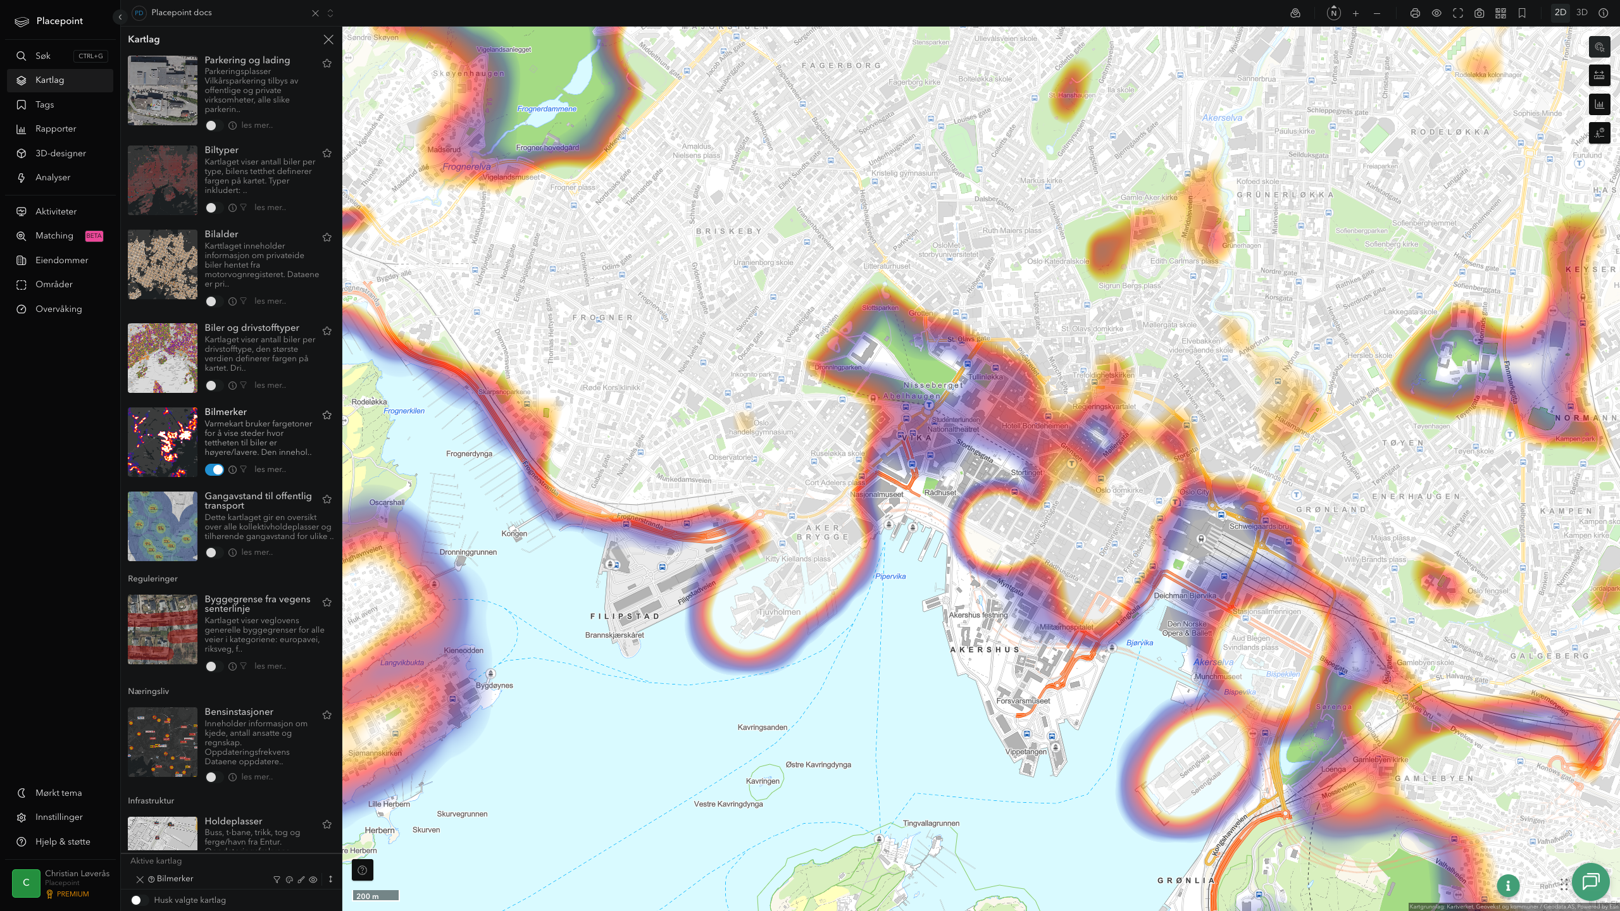This screenshot has height=911, width=1620.
Task: Open the ruler measure tool
Action: point(1600,76)
